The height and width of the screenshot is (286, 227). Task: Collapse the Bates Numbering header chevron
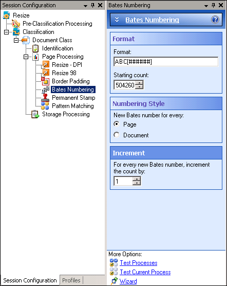pos(117,20)
